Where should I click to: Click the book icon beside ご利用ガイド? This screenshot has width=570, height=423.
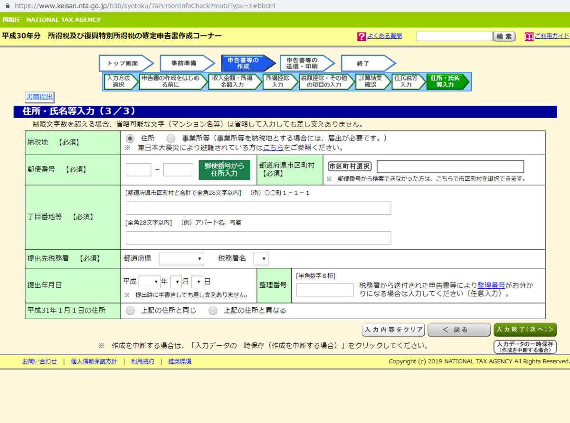(x=529, y=37)
